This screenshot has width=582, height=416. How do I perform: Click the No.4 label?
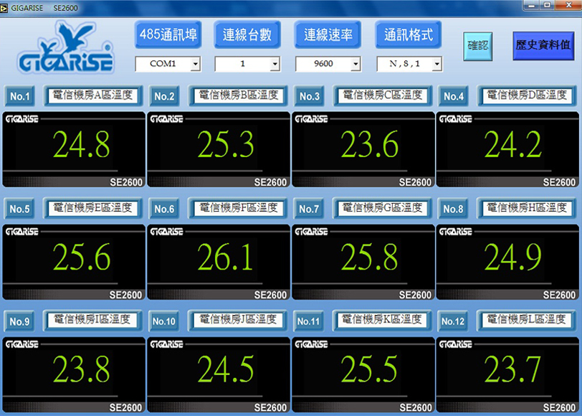[x=454, y=96]
